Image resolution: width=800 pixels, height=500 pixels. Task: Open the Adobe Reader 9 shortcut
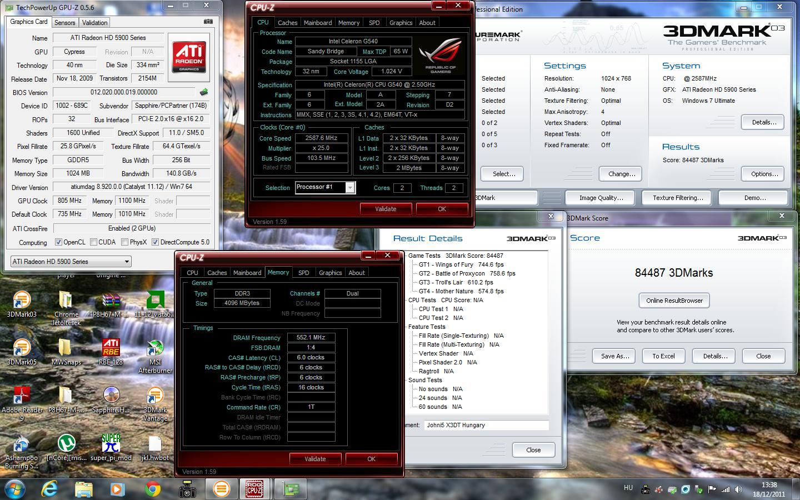point(22,404)
